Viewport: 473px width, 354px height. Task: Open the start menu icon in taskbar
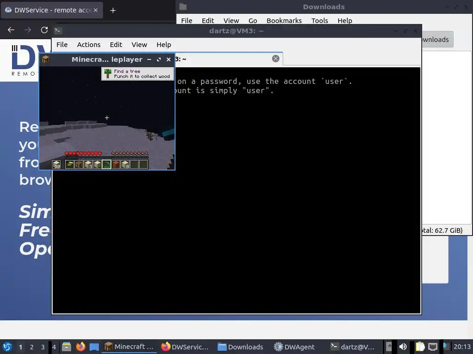(7, 347)
